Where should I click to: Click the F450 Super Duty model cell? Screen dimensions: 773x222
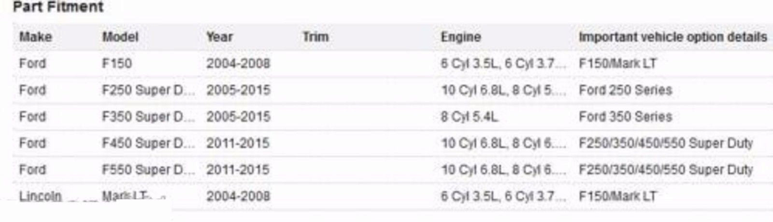click(148, 143)
